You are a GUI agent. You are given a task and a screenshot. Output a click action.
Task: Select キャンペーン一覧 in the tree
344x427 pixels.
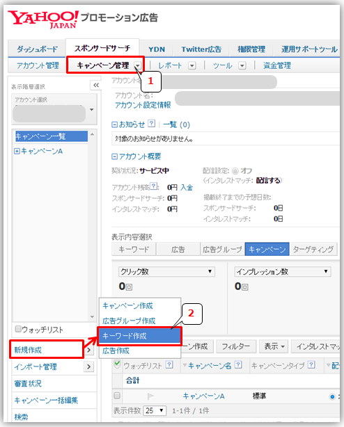point(52,136)
